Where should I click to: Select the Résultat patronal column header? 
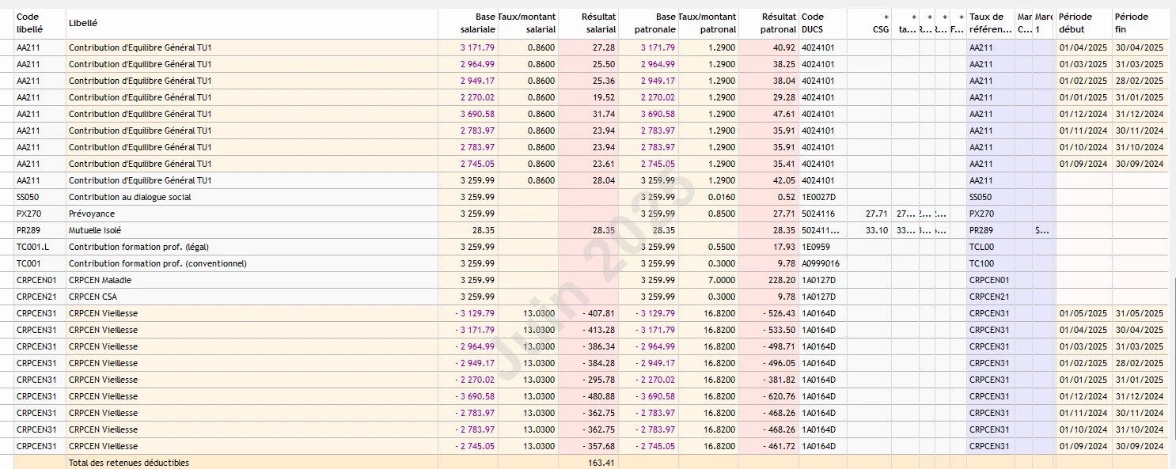[768, 23]
